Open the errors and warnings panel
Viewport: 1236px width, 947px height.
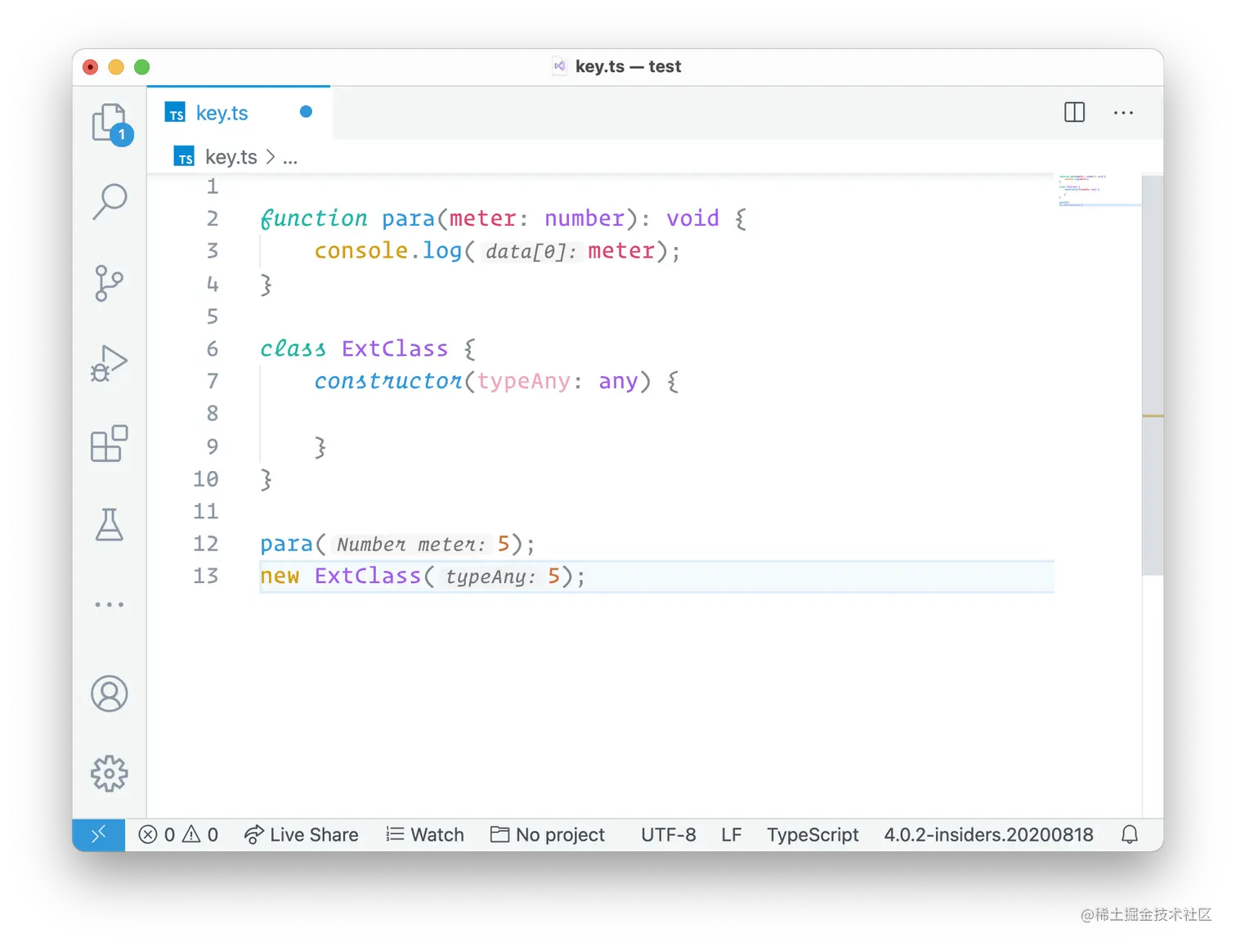click(x=178, y=834)
